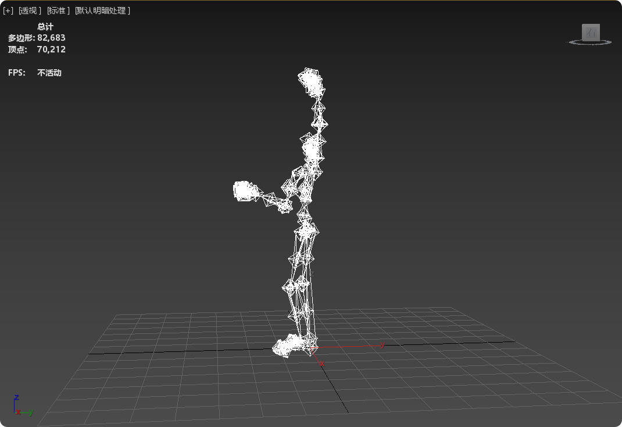622x427 pixels.
Task: Click the polygon count value 82,683
Action: point(51,38)
